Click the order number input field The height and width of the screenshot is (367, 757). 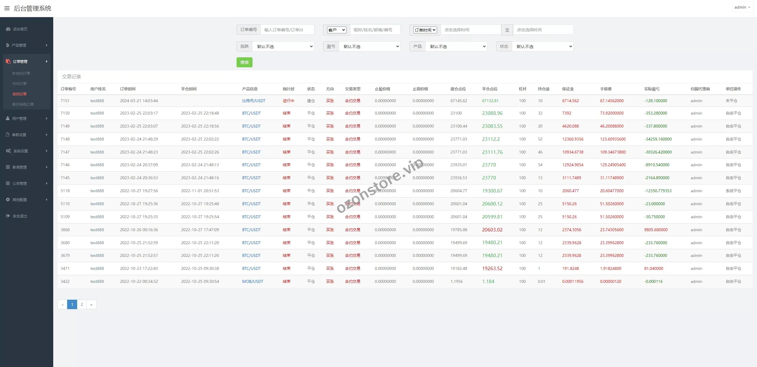(x=287, y=30)
